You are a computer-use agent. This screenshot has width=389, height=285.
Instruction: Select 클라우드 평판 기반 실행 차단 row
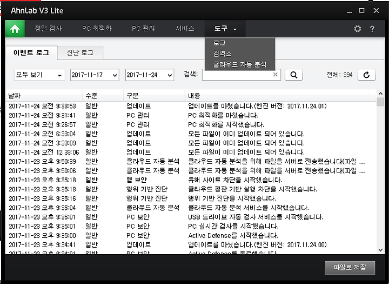tap(191, 189)
